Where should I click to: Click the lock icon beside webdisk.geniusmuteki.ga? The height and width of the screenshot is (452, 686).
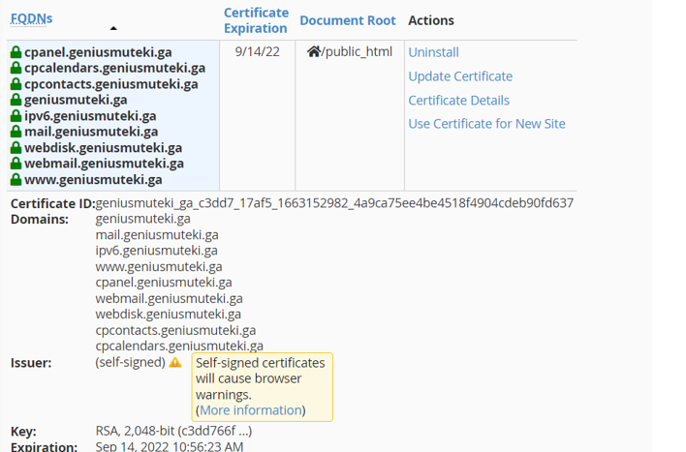[16, 148]
